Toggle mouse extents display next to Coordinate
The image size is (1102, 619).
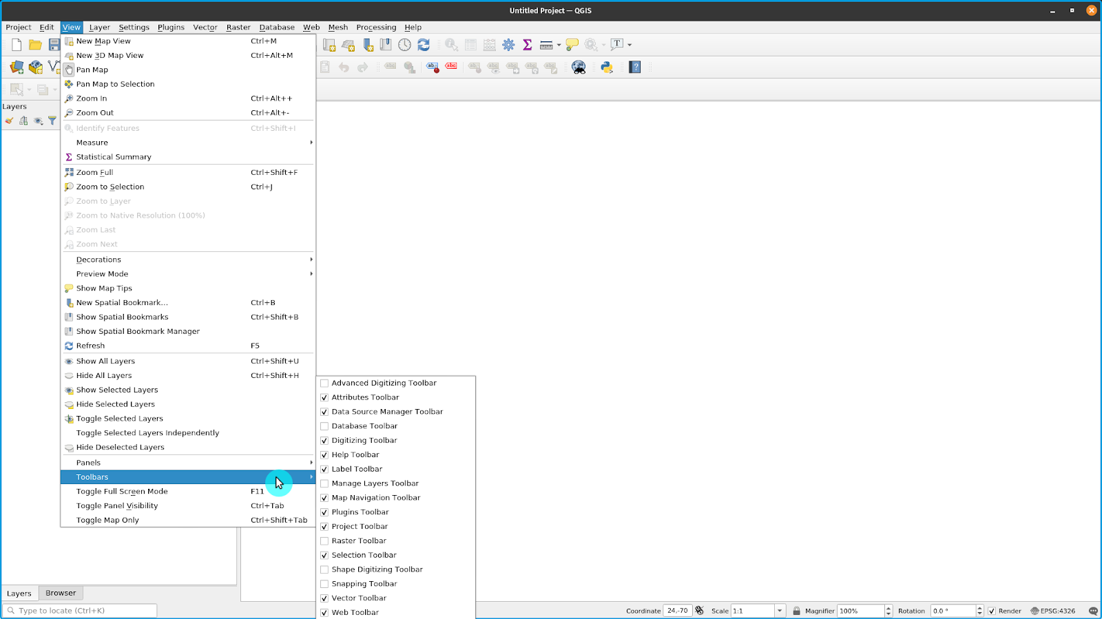click(x=700, y=611)
